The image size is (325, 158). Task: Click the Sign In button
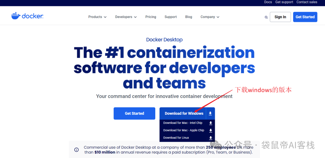280,17
